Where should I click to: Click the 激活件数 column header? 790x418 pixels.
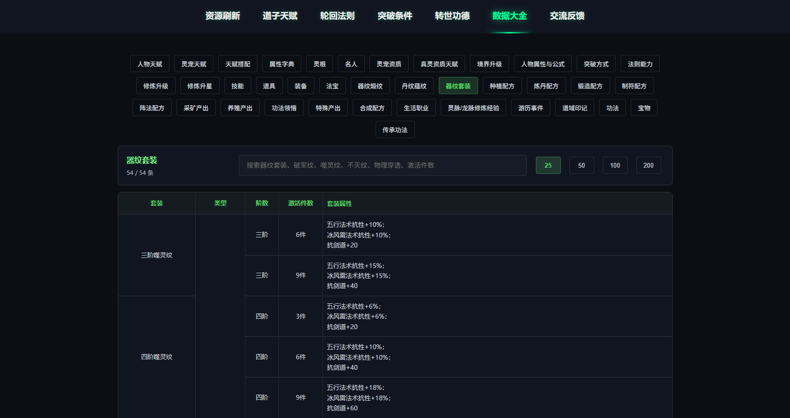300,204
